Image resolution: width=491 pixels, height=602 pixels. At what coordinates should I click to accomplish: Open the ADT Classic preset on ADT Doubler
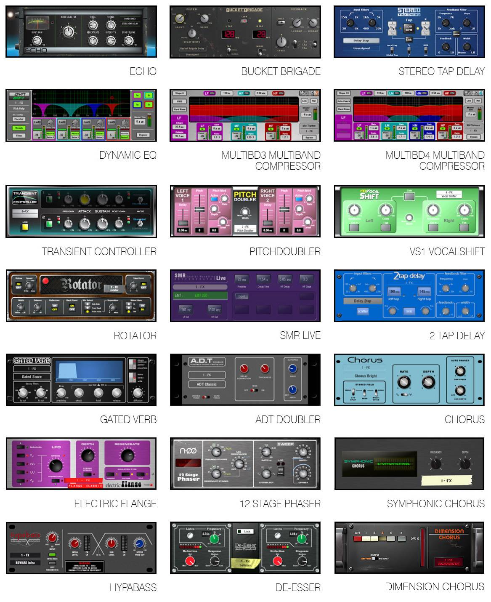click(207, 384)
